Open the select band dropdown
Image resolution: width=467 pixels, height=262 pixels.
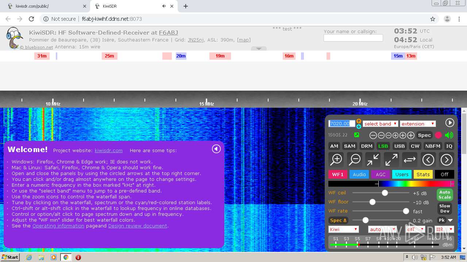(380, 124)
